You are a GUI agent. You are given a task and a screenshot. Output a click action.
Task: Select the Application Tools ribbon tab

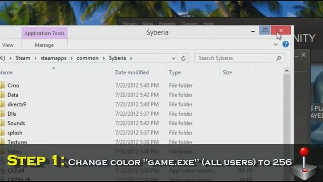coord(44,33)
